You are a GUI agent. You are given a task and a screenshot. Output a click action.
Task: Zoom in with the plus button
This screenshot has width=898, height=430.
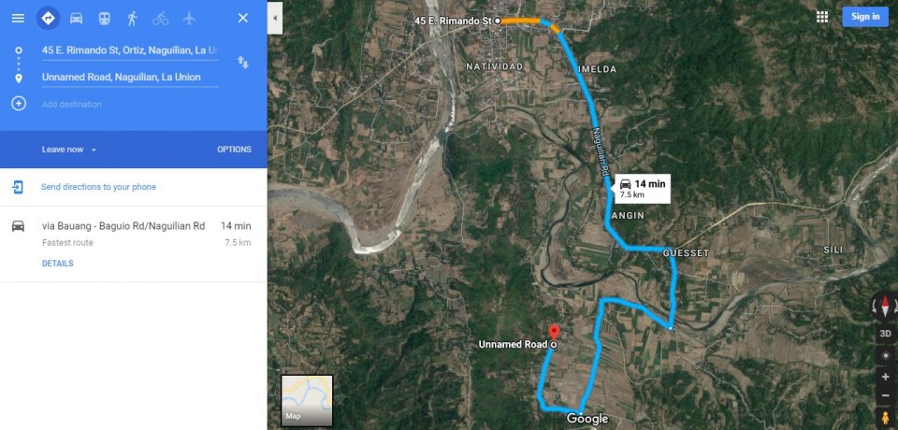coord(886,377)
